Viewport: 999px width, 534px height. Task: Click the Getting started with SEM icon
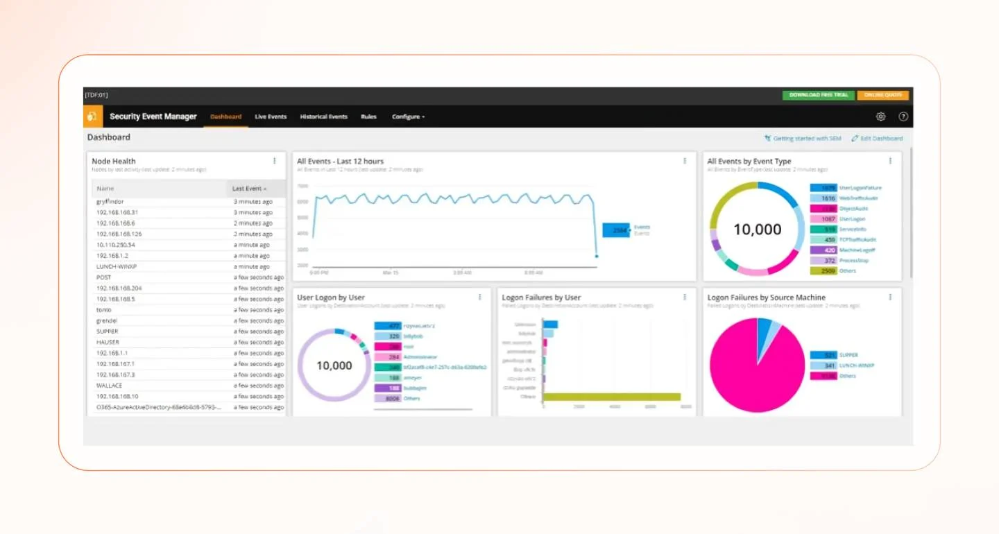coord(769,138)
